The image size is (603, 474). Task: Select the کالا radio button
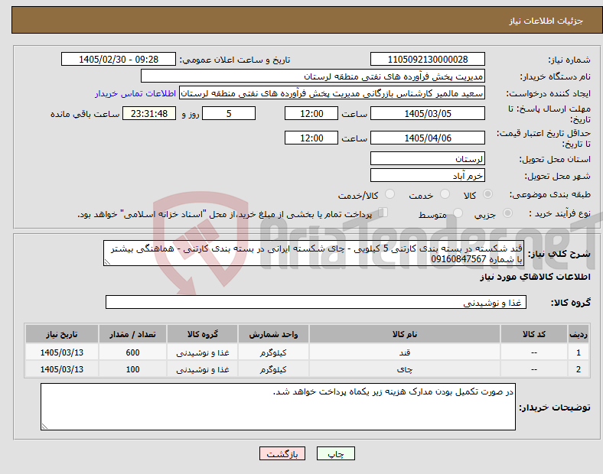(487, 194)
